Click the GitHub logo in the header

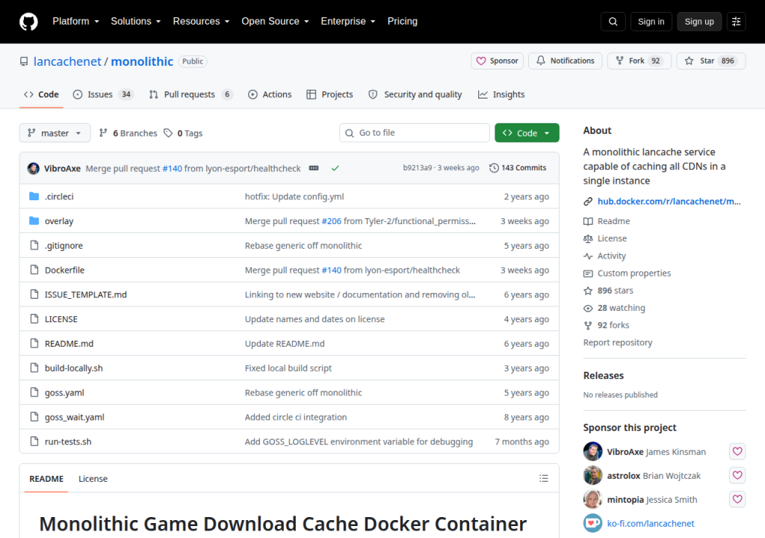pos(28,22)
